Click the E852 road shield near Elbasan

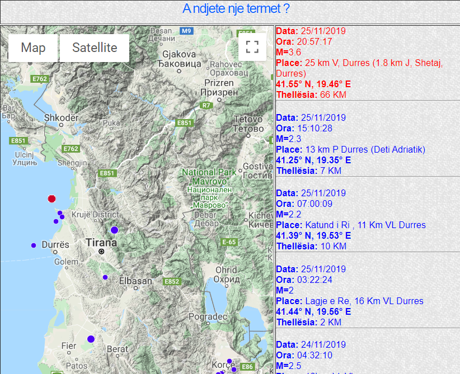[172, 281]
